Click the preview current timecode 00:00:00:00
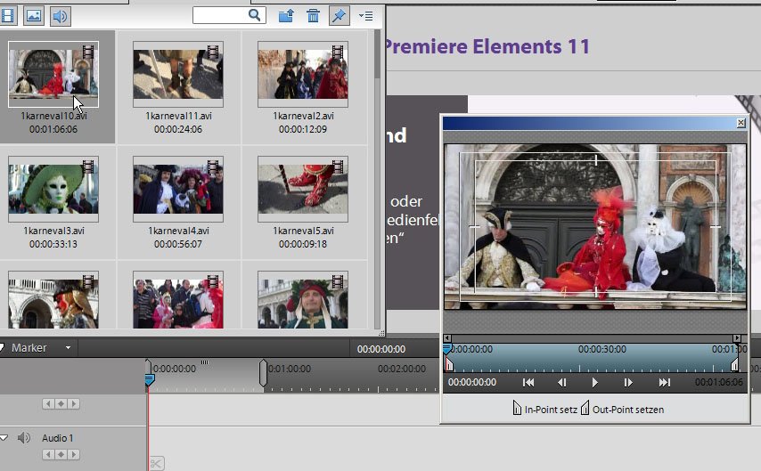This screenshot has width=761, height=471. click(472, 382)
